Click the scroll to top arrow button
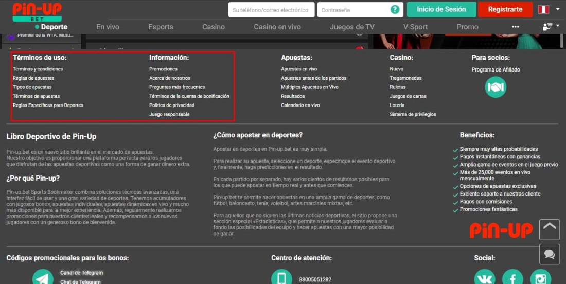The width and height of the screenshot is (566, 284). click(550, 229)
